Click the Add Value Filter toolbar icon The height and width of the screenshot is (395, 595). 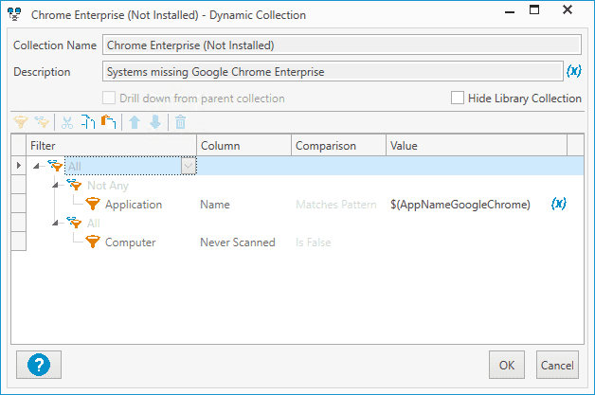[x=21, y=122]
